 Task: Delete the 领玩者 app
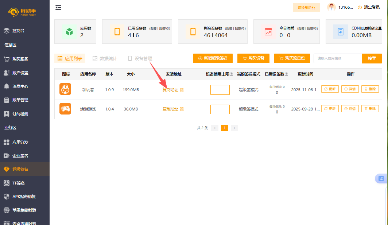[x=370, y=89]
